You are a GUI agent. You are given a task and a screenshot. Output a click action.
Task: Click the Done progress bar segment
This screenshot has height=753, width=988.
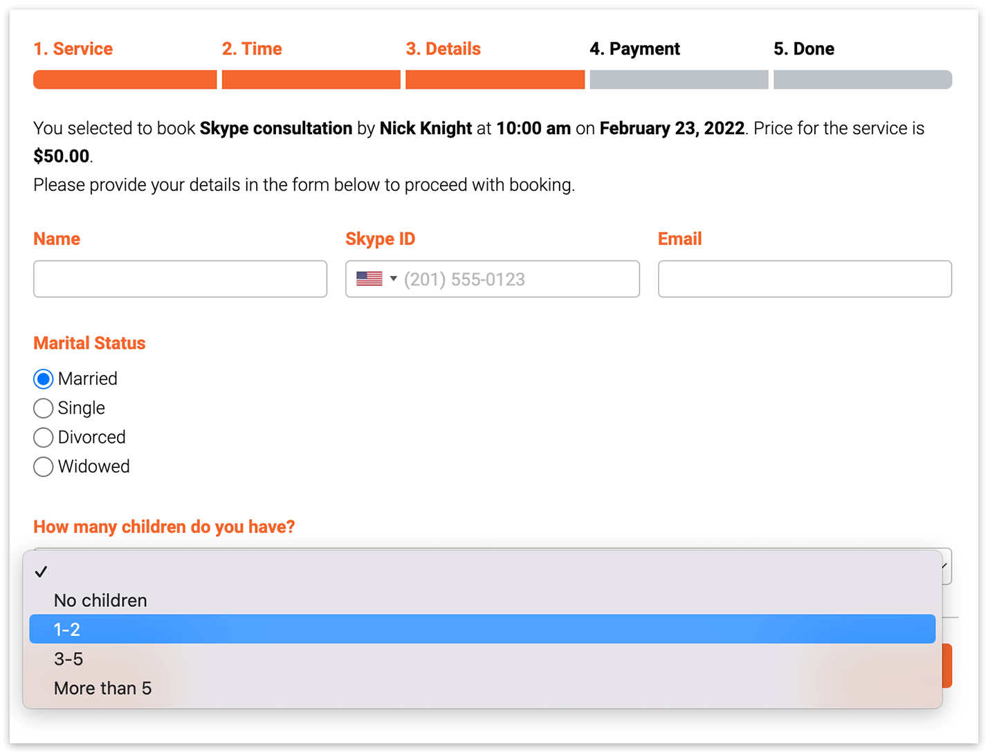coord(863,80)
